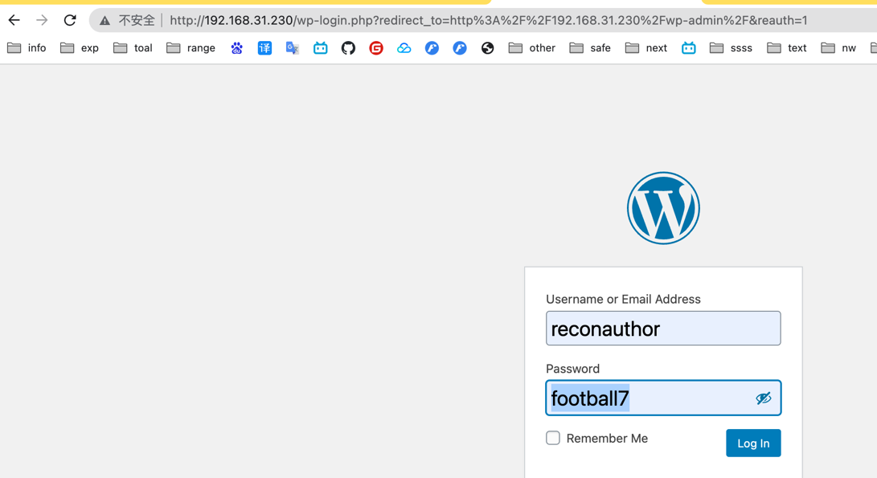Click the browser back arrow
877x478 pixels.
pyautogui.click(x=14, y=20)
